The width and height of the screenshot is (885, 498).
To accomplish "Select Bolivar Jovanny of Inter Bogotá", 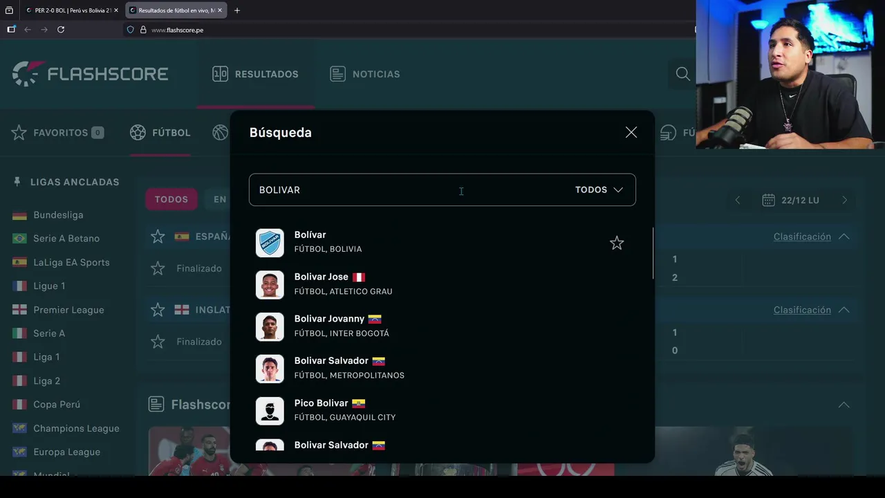I will (442, 326).
